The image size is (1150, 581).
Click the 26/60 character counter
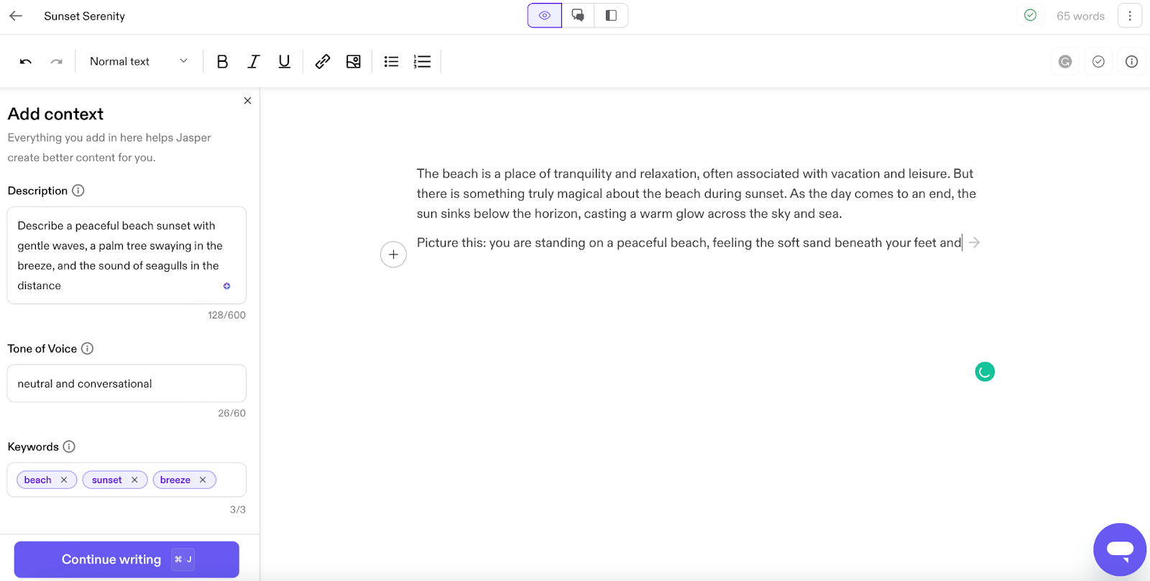coord(231,413)
